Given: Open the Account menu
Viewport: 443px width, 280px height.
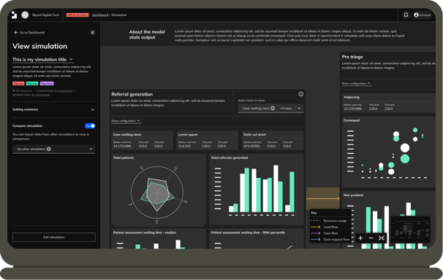Looking at the screenshot, I should 423,15.
